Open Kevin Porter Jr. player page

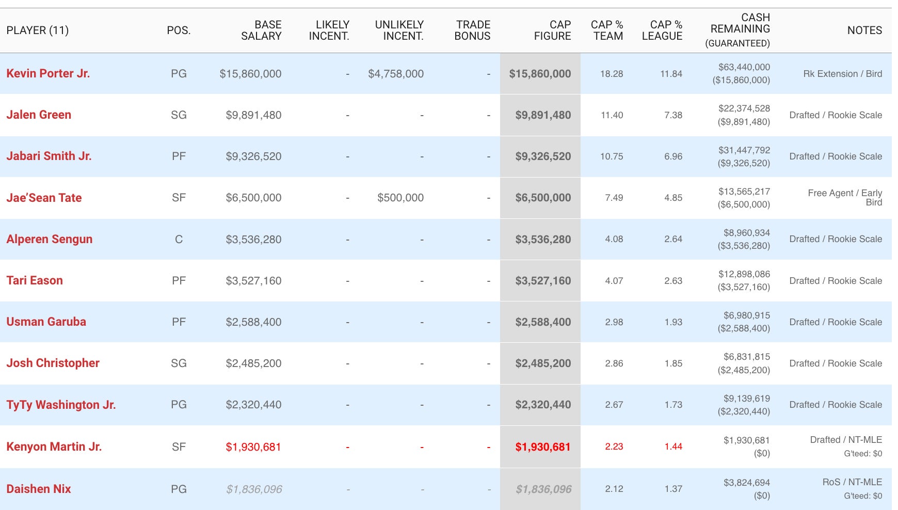click(x=48, y=73)
